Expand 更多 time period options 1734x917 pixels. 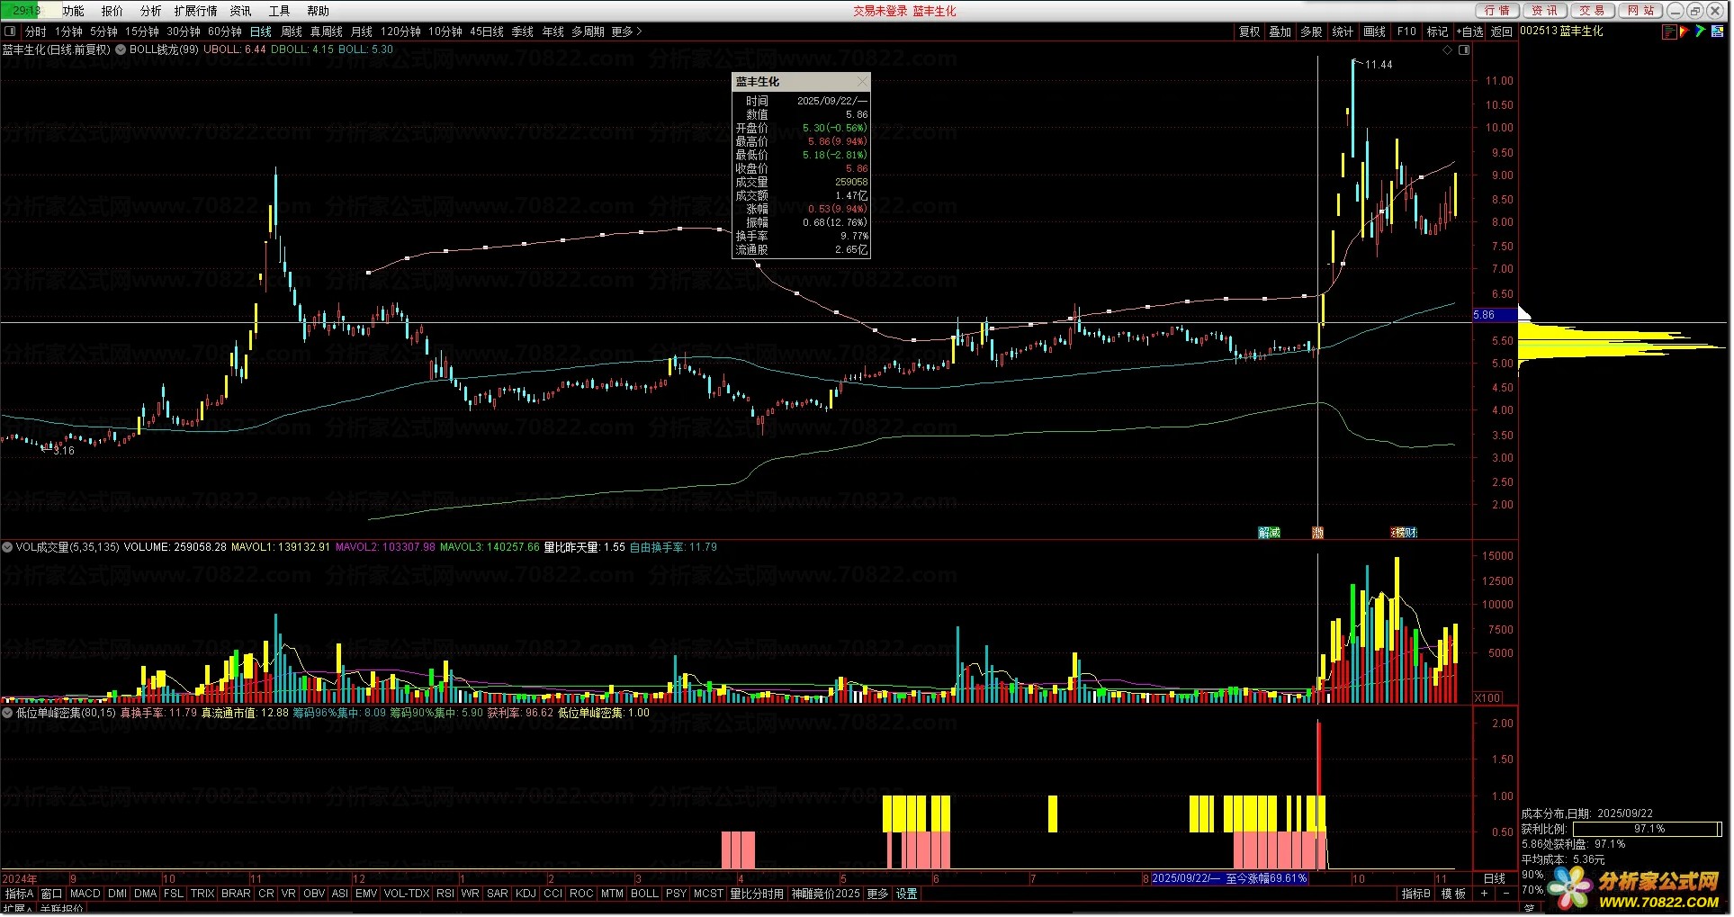tap(627, 31)
